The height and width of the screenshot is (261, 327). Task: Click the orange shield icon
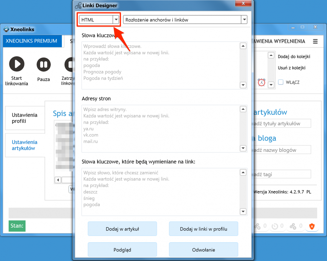(312, 226)
